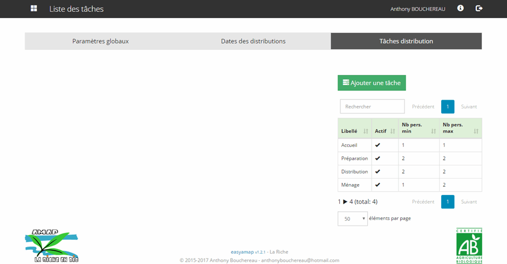Switch to the Paramètres globaux tab
507x264 pixels.
100,41
